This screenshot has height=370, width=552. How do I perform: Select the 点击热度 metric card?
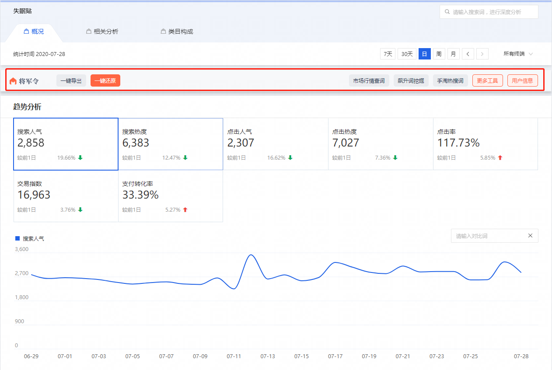(x=381, y=144)
